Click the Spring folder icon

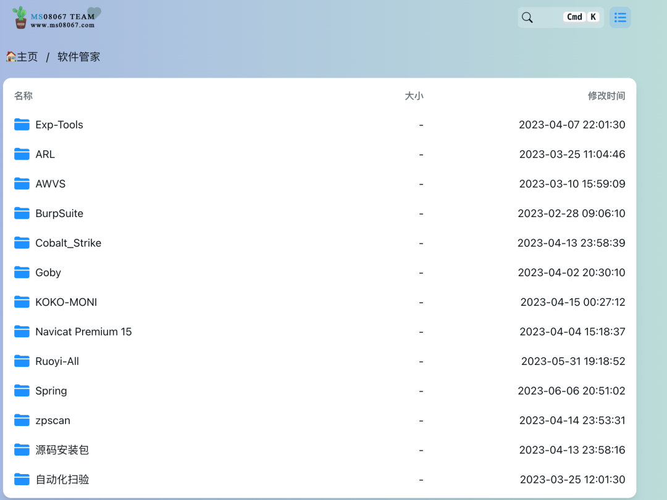coord(22,390)
